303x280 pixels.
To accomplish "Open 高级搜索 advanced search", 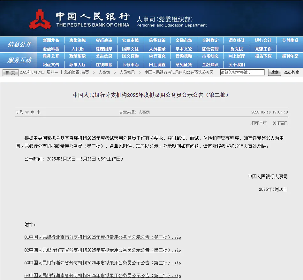I will coord(292,72).
